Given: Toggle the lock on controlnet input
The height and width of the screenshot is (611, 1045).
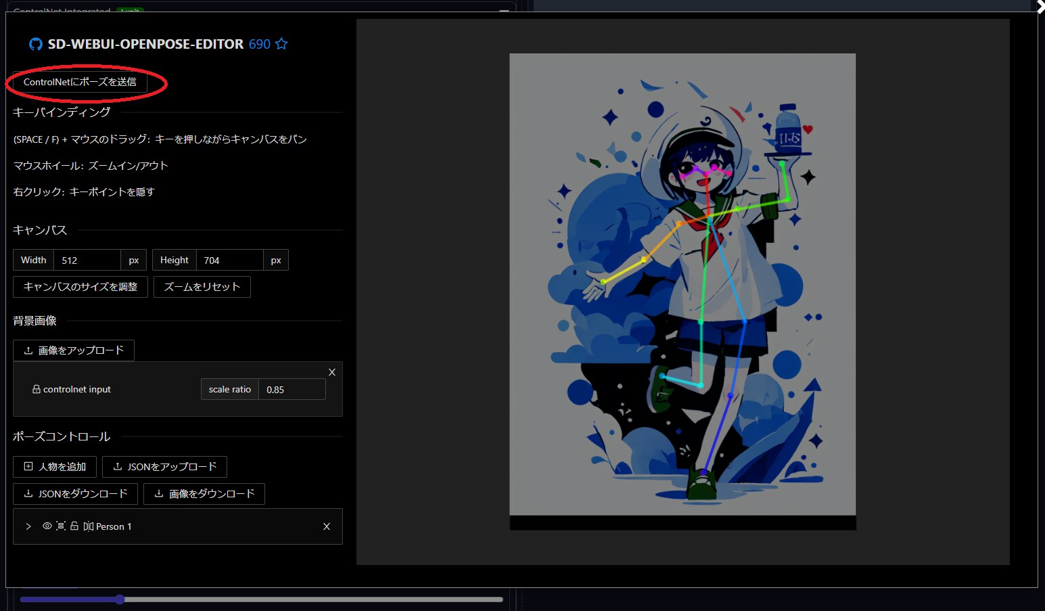Looking at the screenshot, I should click(37, 389).
